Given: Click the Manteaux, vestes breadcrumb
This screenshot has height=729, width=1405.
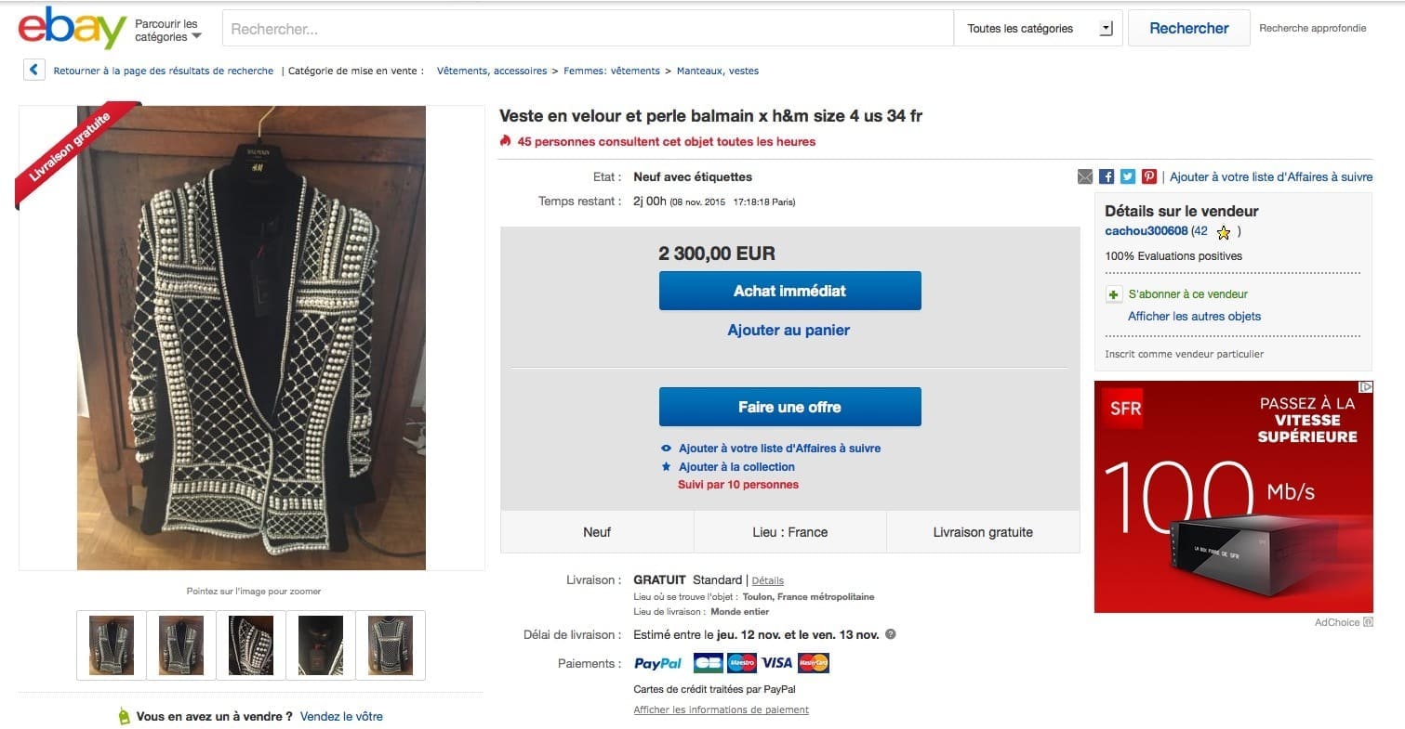Looking at the screenshot, I should 717,71.
